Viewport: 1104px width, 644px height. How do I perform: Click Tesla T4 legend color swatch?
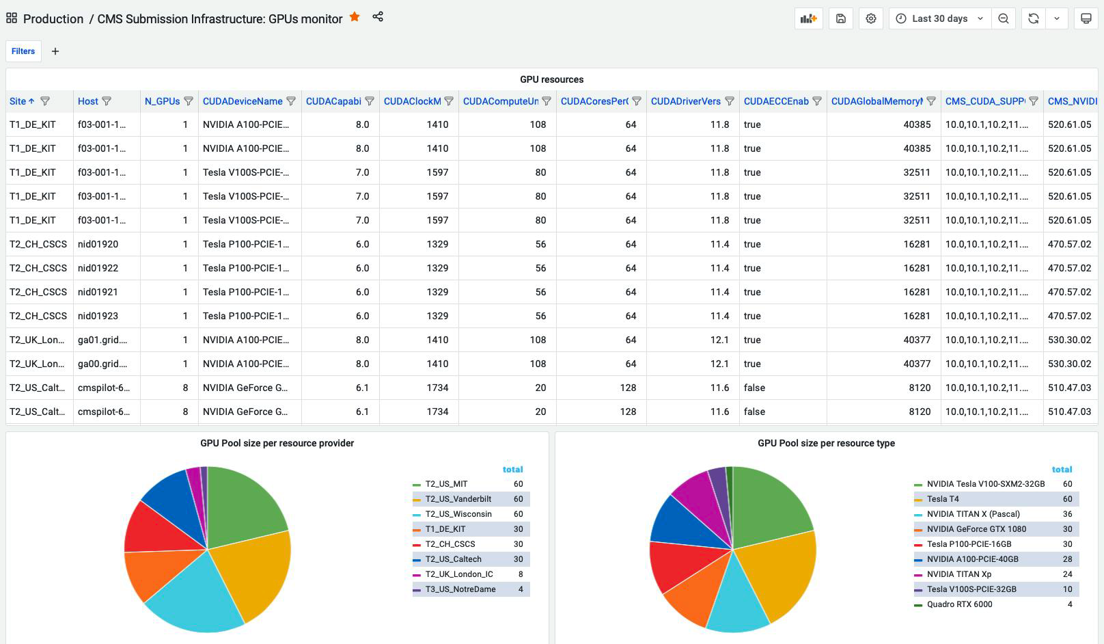coord(918,500)
